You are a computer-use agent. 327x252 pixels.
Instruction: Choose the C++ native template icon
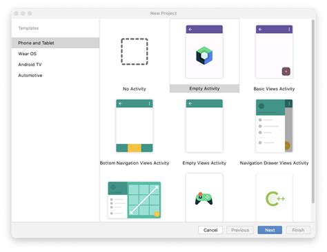pos(275,199)
